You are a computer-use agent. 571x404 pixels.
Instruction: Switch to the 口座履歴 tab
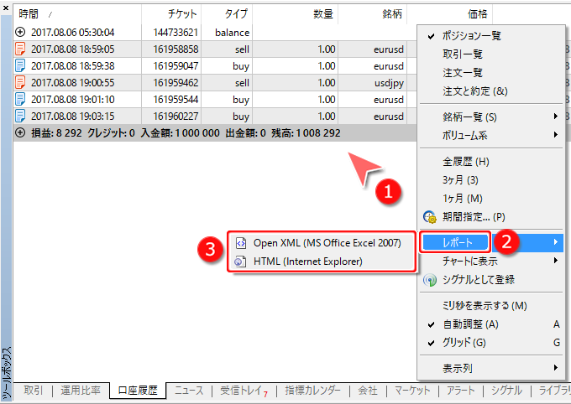click(x=138, y=391)
